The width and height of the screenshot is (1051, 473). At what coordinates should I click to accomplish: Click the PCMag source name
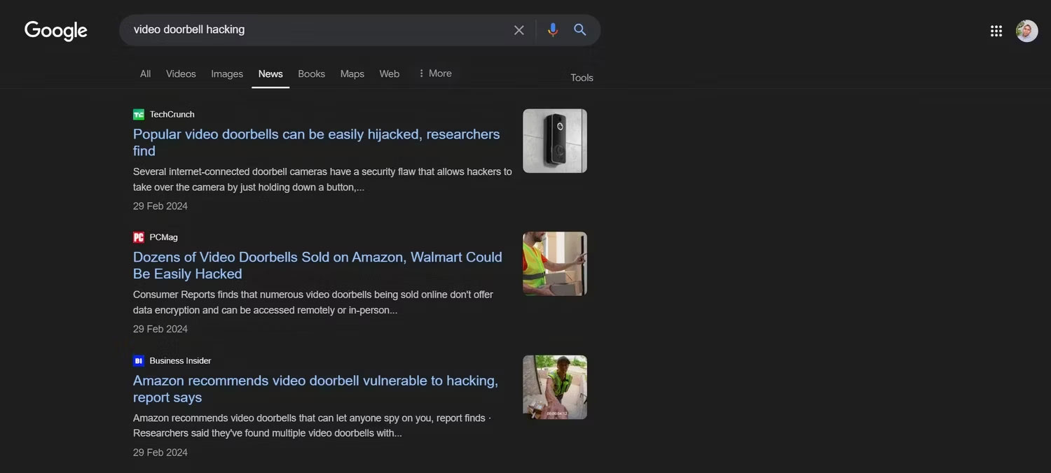(164, 237)
